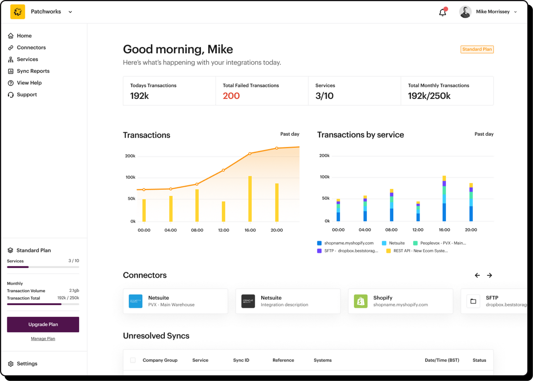Viewport: 533px width, 381px height.
Task: Open Sync Reports via its chart icon
Action: tap(10, 71)
